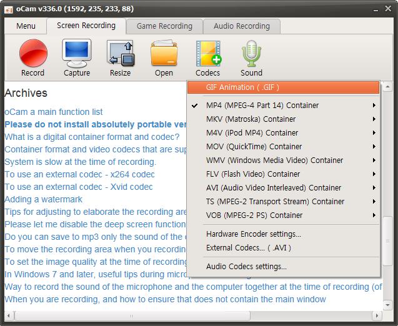Click the Sound microphone icon
The image size is (398, 326).
pos(251,54)
